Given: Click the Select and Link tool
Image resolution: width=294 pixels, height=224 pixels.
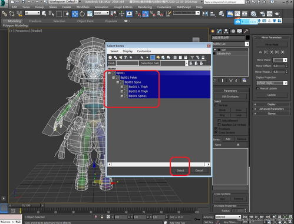Looking at the screenshot, I should point(4,14).
